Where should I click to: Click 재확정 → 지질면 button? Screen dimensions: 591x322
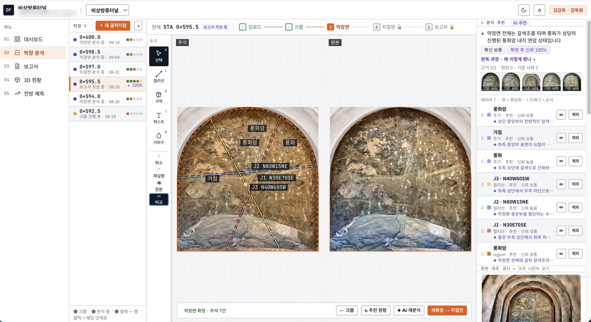click(447, 310)
